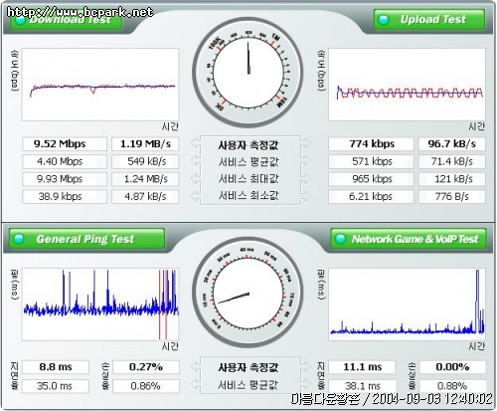
Task: Select the 38.9 kbps minimum value
Action: coord(65,196)
